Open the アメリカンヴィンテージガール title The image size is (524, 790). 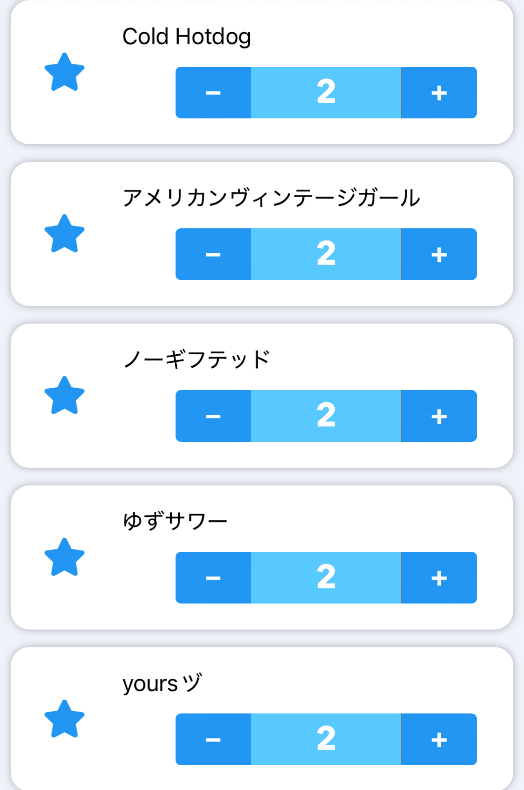click(271, 198)
